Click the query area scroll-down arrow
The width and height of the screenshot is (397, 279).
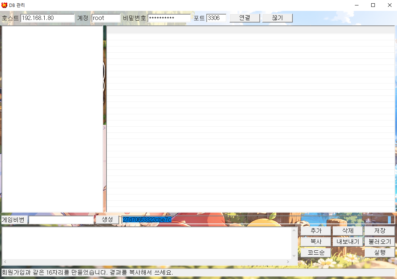point(294,256)
